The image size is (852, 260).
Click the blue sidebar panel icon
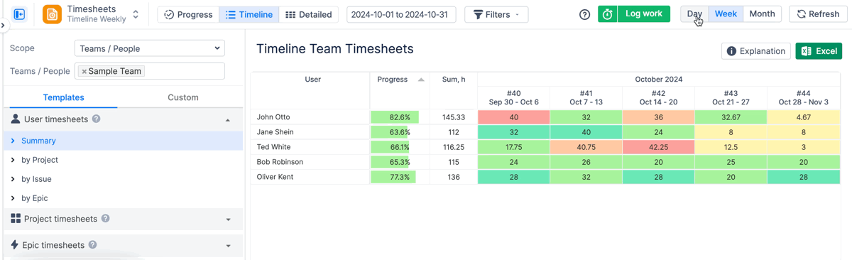click(x=19, y=14)
